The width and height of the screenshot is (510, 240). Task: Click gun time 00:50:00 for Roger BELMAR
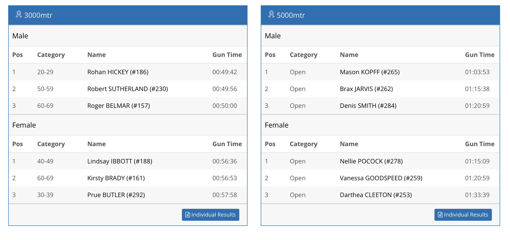click(225, 106)
